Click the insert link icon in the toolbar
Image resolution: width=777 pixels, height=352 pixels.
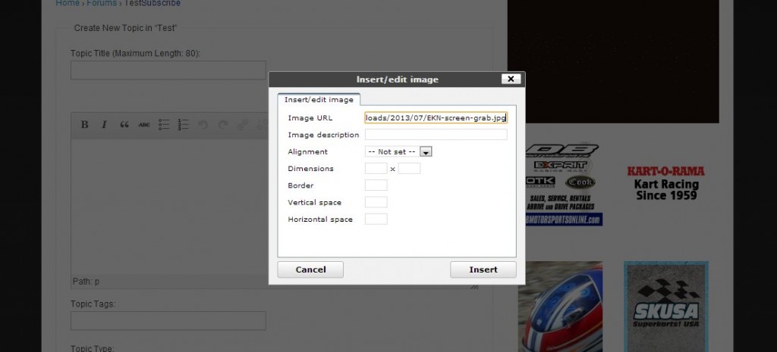[x=242, y=125]
